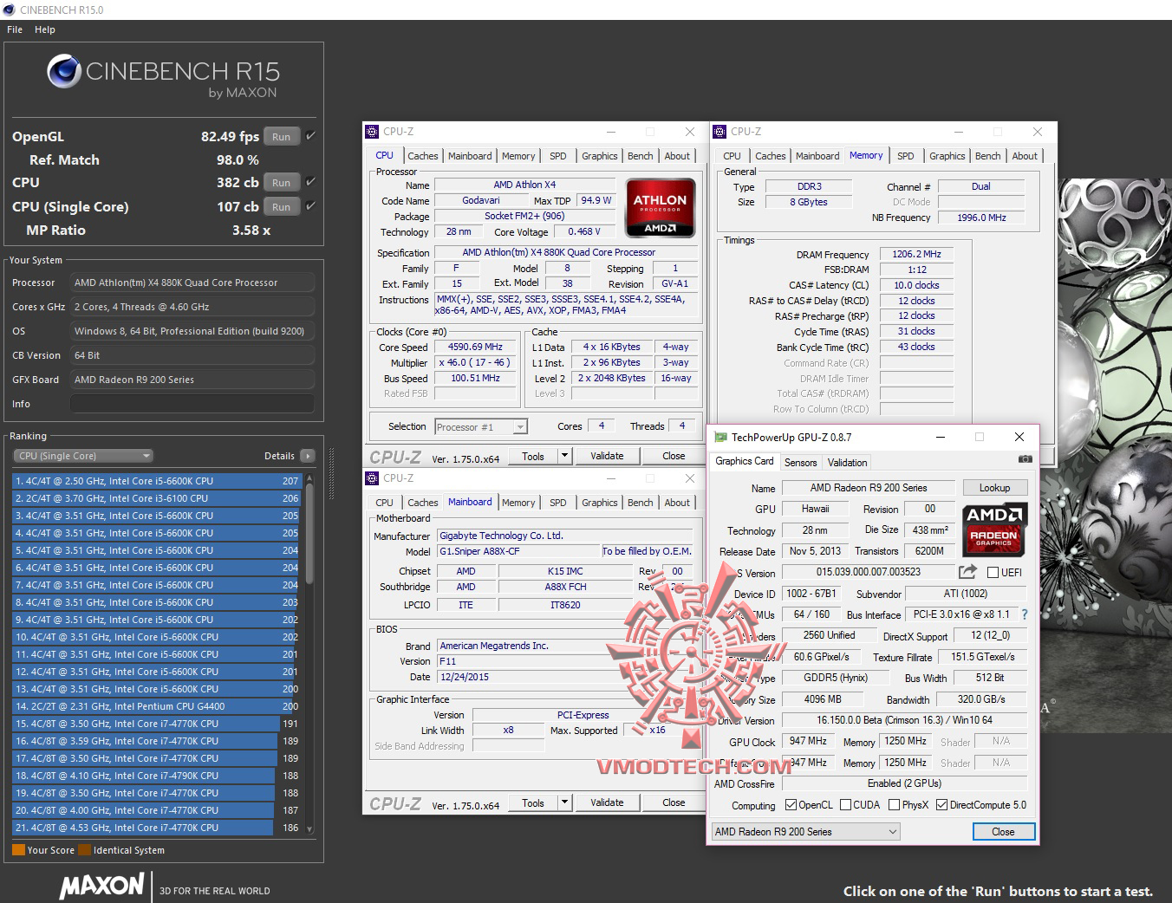Viewport: 1172px width, 903px height.
Task: Toggle the CPU test checkbox in Cinebench
Action: click(310, 182)
